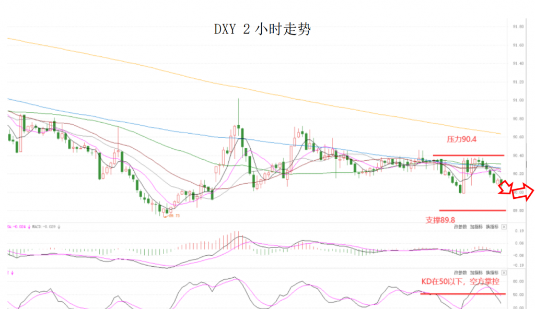
Task: Click 改参数 in the MACD panel
Action: pyautogui.click(x=460, y=227)
